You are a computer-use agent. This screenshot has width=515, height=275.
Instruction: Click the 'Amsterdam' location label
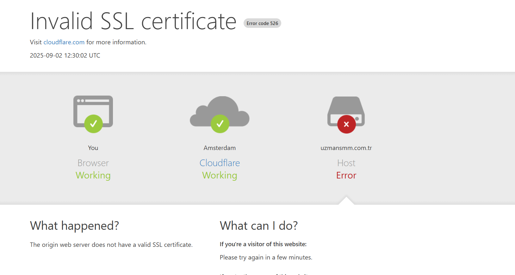220,148
